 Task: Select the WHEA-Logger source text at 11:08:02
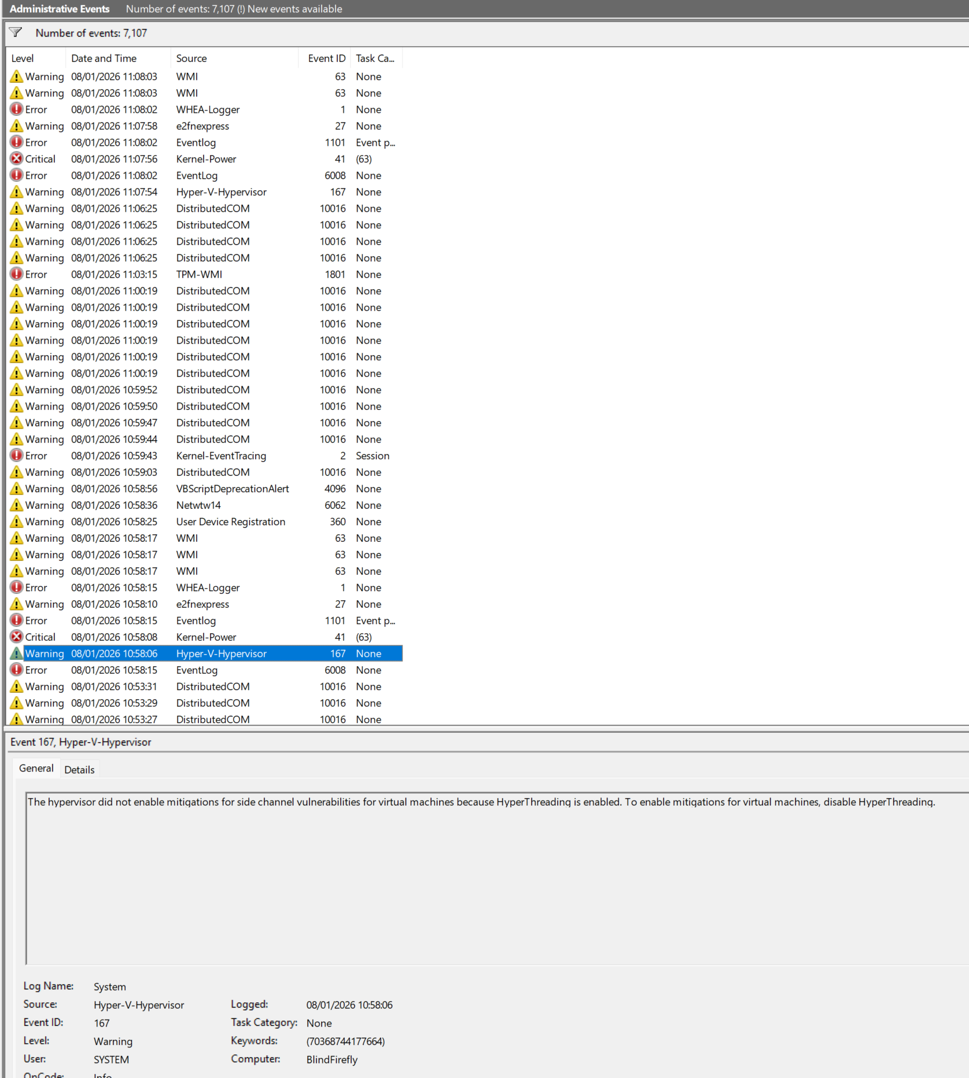(x=208, y=109)
